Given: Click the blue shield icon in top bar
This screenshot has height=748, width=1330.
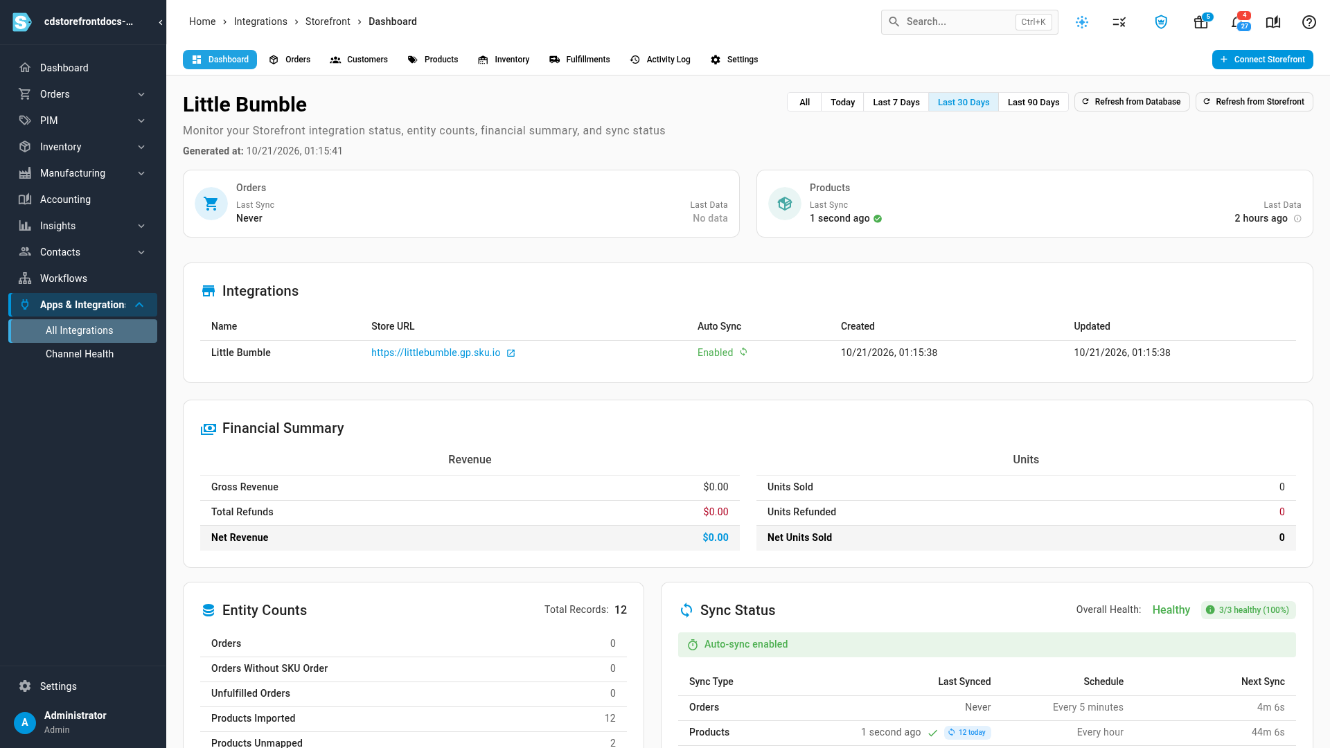Looking at the screenshot, I should pyautogui.click(x=1161, y=22).
